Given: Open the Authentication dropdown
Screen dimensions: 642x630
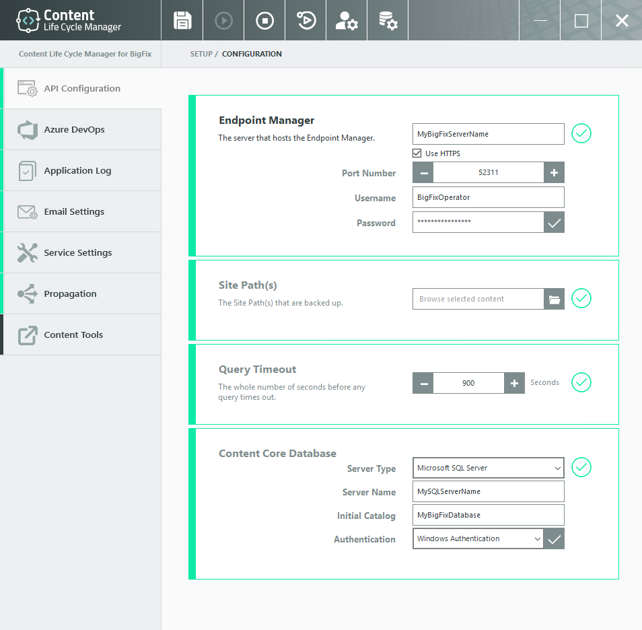Looking at the screenshot, I should click(x=478, y=538).
